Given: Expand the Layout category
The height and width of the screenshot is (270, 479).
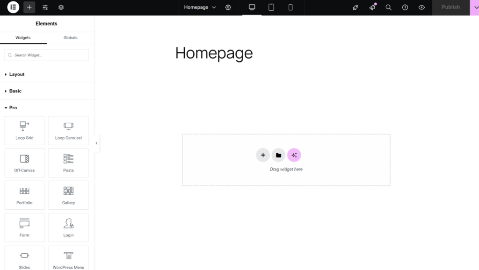Looking at the screenshot, I should pos(46,74).
